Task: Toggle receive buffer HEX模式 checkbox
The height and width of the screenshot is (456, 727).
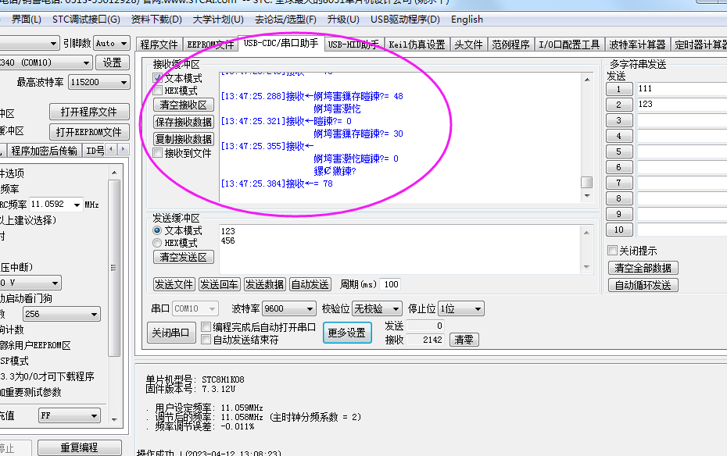Action: click(158, 91)
